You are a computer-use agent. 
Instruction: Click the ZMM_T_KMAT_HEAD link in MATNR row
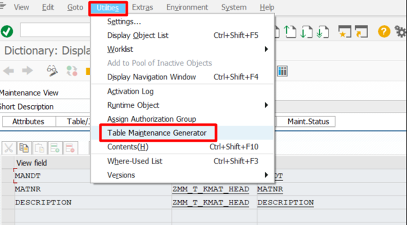click(x=211, y=189)
